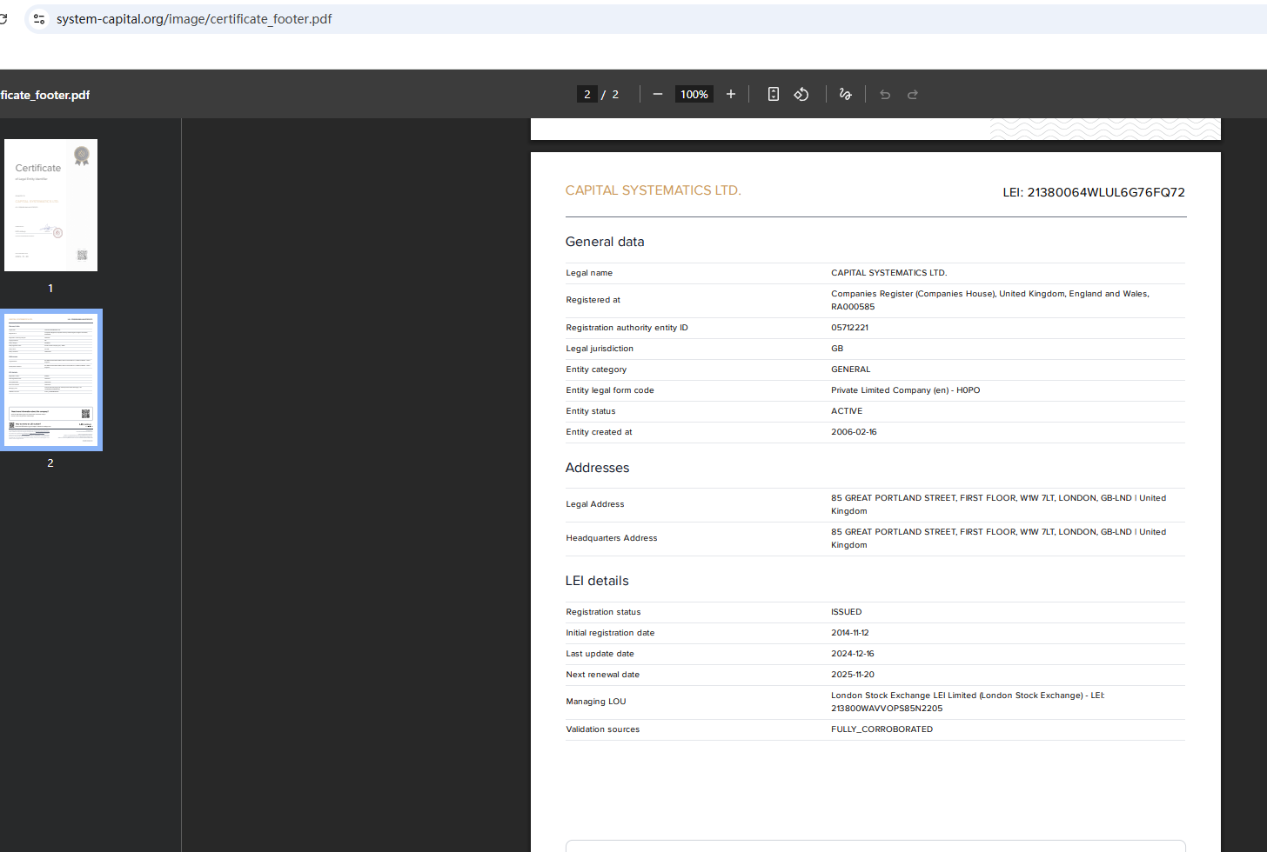Click the browser address bar URL

(x=194, y=18)
